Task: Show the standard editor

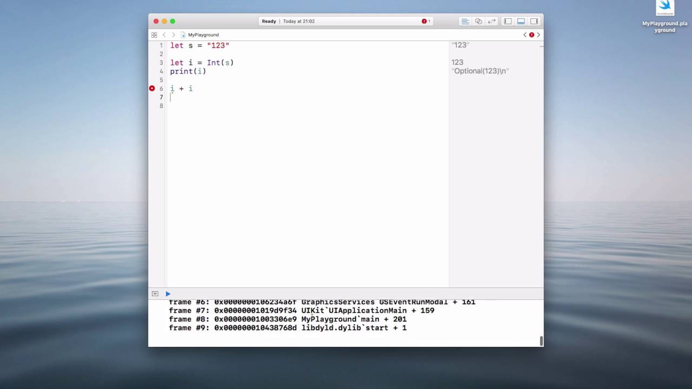Action: point(465,21)
